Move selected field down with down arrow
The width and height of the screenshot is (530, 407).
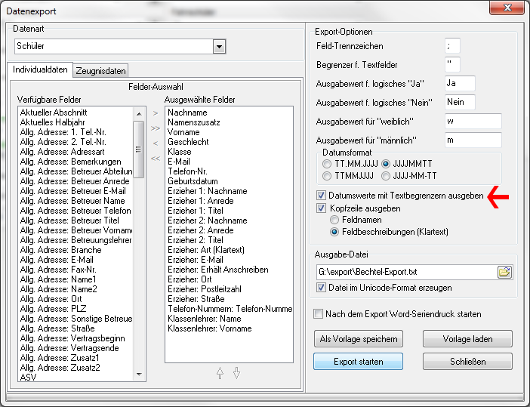click(236, 372)
